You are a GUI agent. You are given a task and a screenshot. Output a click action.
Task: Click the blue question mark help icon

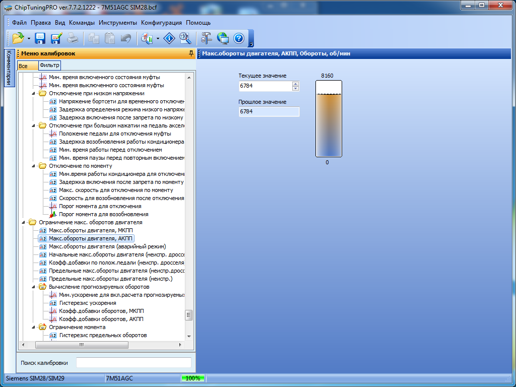point(238,38)
